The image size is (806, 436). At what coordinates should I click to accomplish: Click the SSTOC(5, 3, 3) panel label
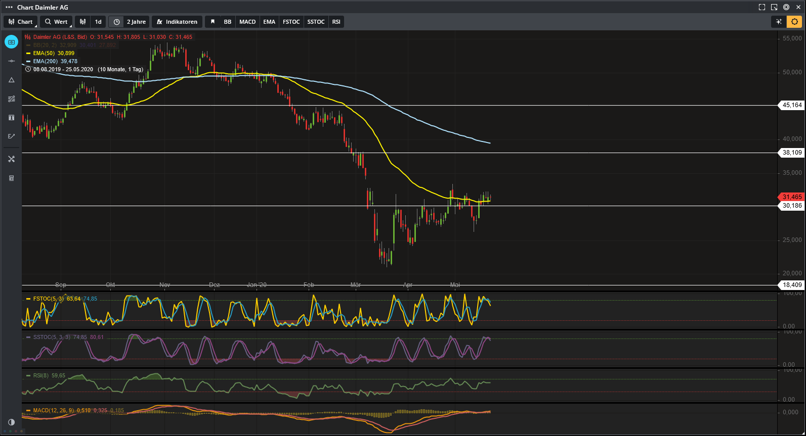pyautogui.click(x=52, y=337)
